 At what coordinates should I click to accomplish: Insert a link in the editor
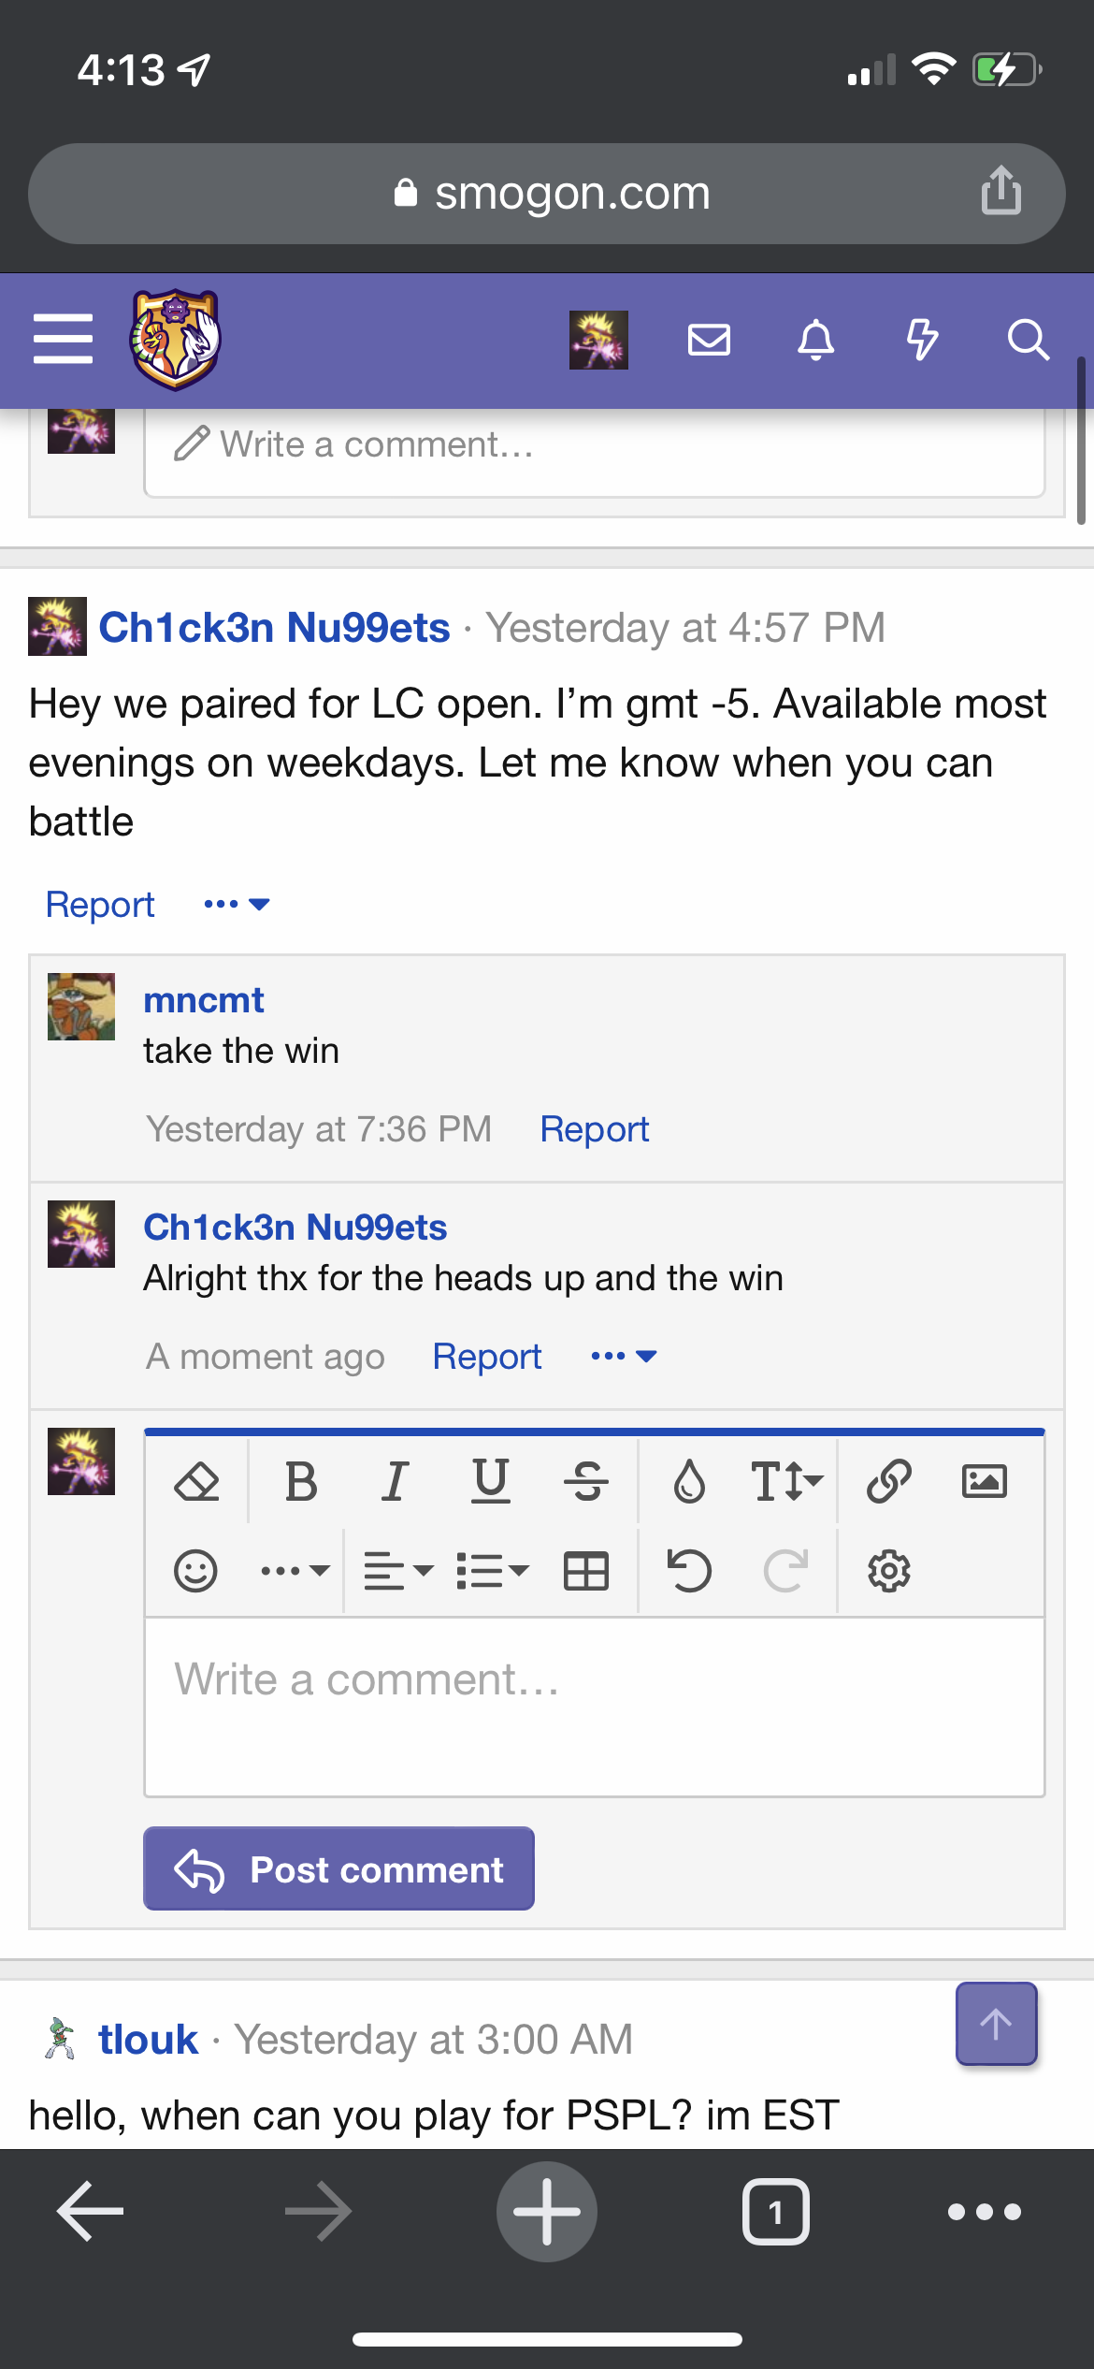pyautogui.click(x=888, y=1481)
